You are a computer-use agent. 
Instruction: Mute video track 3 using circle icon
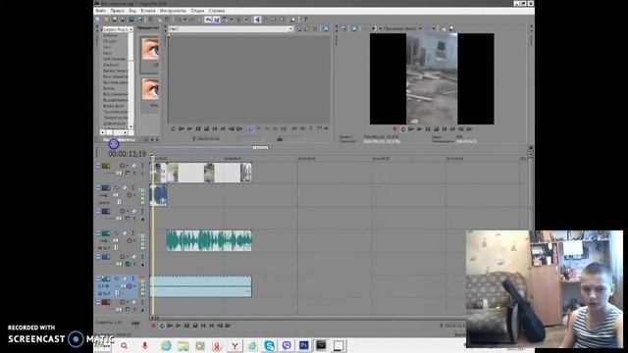coord(122,211)
